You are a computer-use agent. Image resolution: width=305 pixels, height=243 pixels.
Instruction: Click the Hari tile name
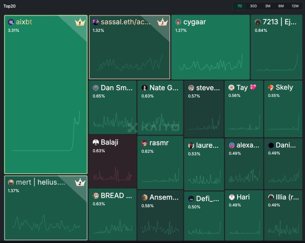(243, 197)
